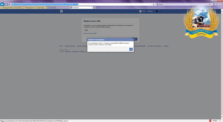Switch language to Magyar
The width and height of the screenshot is (223, 122).
pyautogui.click(x=83, y=52)
